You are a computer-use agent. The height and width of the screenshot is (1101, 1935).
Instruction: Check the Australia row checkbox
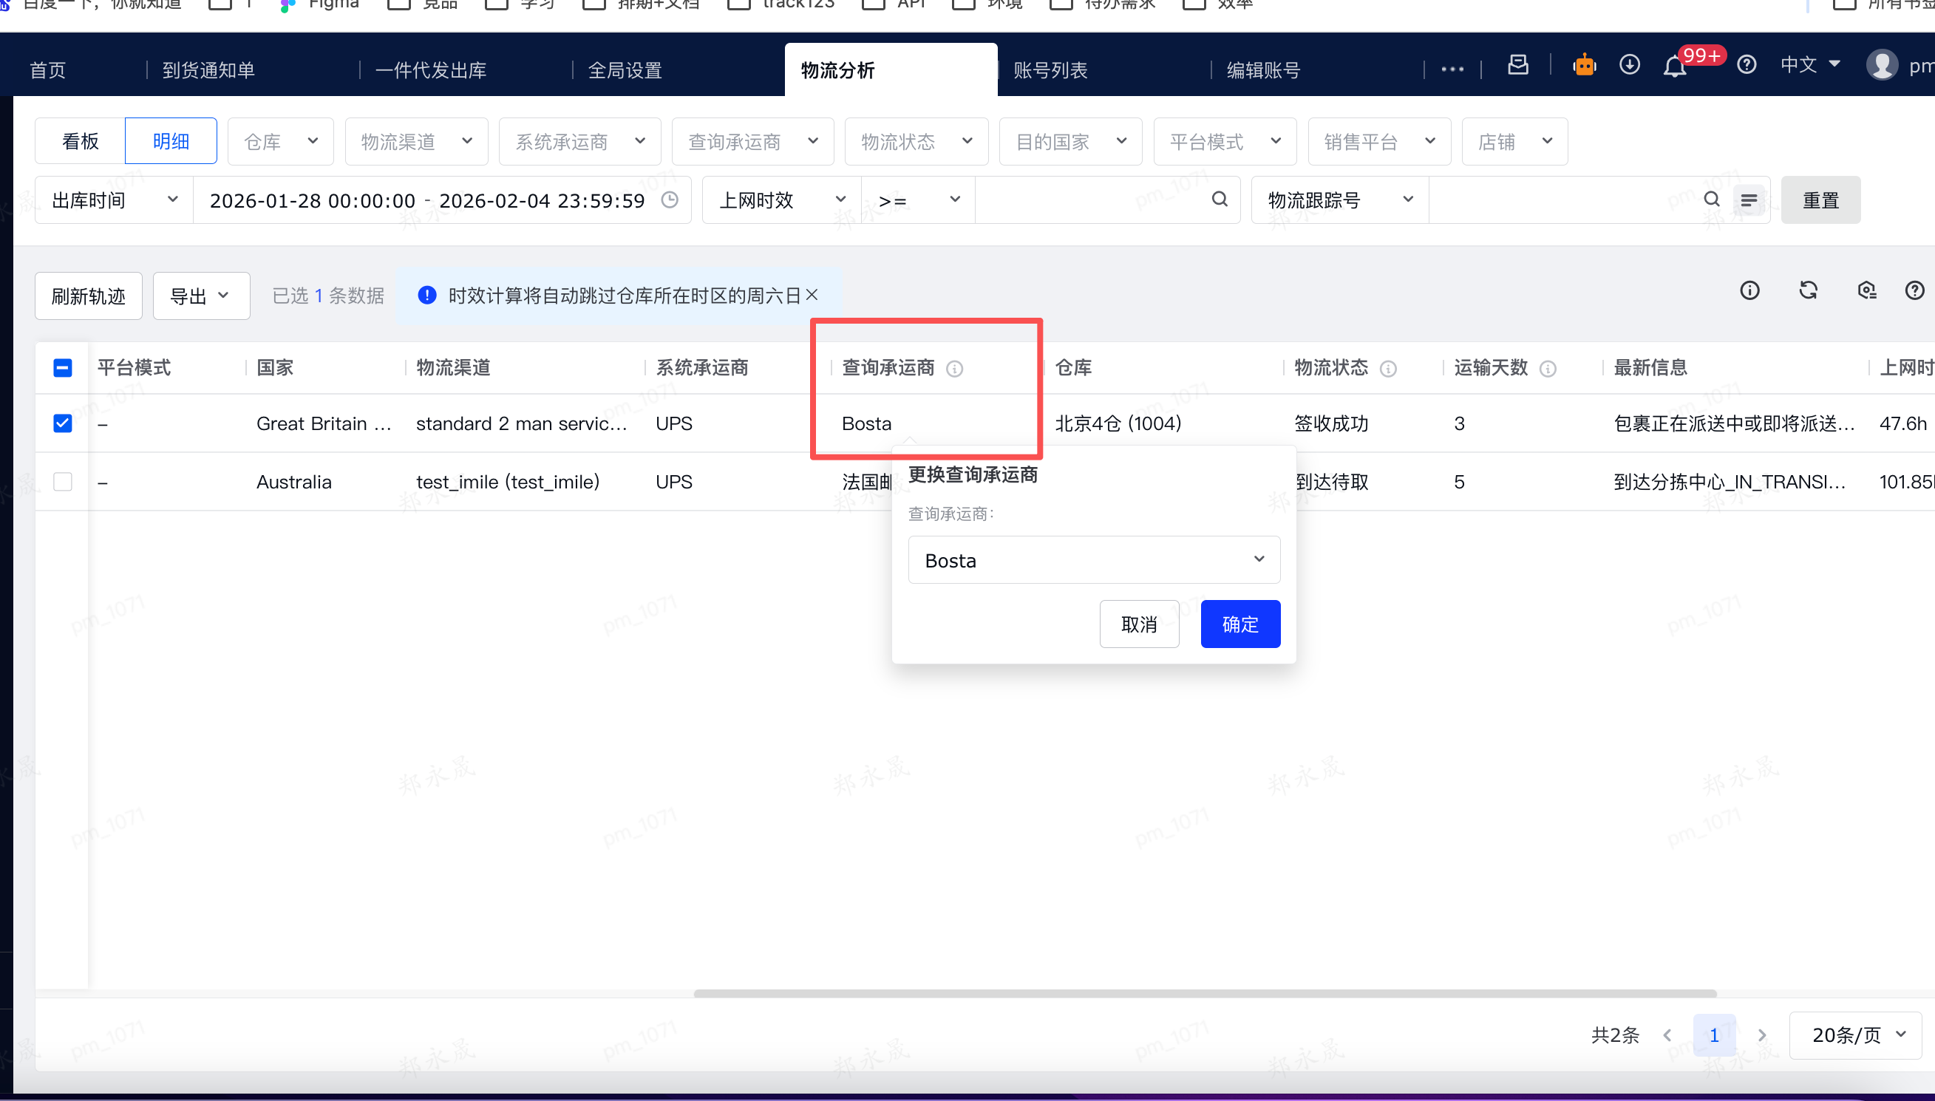point(63,482)
